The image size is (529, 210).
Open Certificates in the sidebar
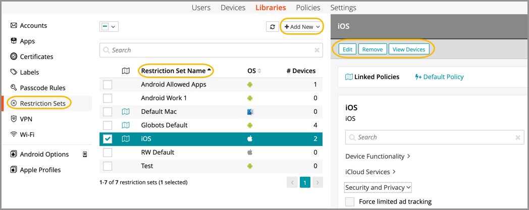click(x=36, y=57)
